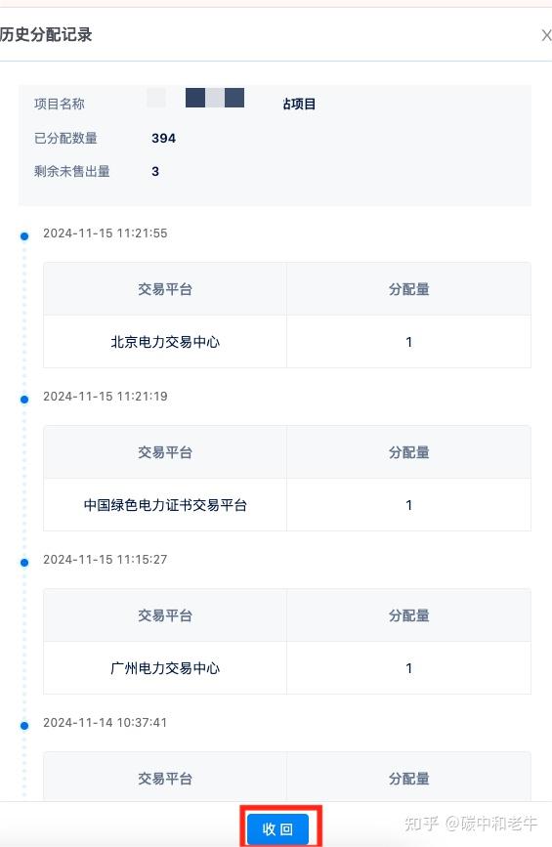Click the 2024-11-15 11:21:55 timestamp
552x847 pixels.
tap(106, 233)
